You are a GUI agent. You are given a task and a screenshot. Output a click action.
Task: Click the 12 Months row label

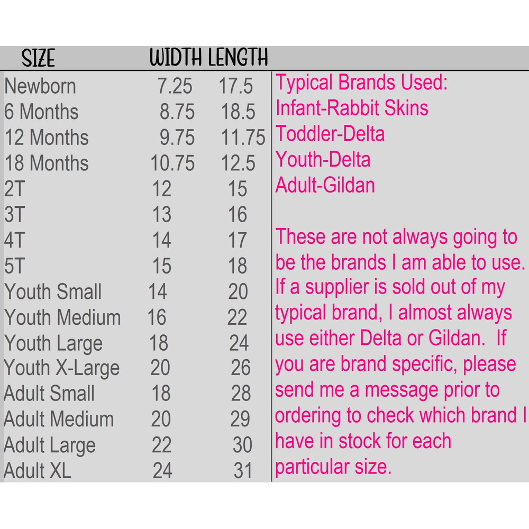(x=47, y=138)
